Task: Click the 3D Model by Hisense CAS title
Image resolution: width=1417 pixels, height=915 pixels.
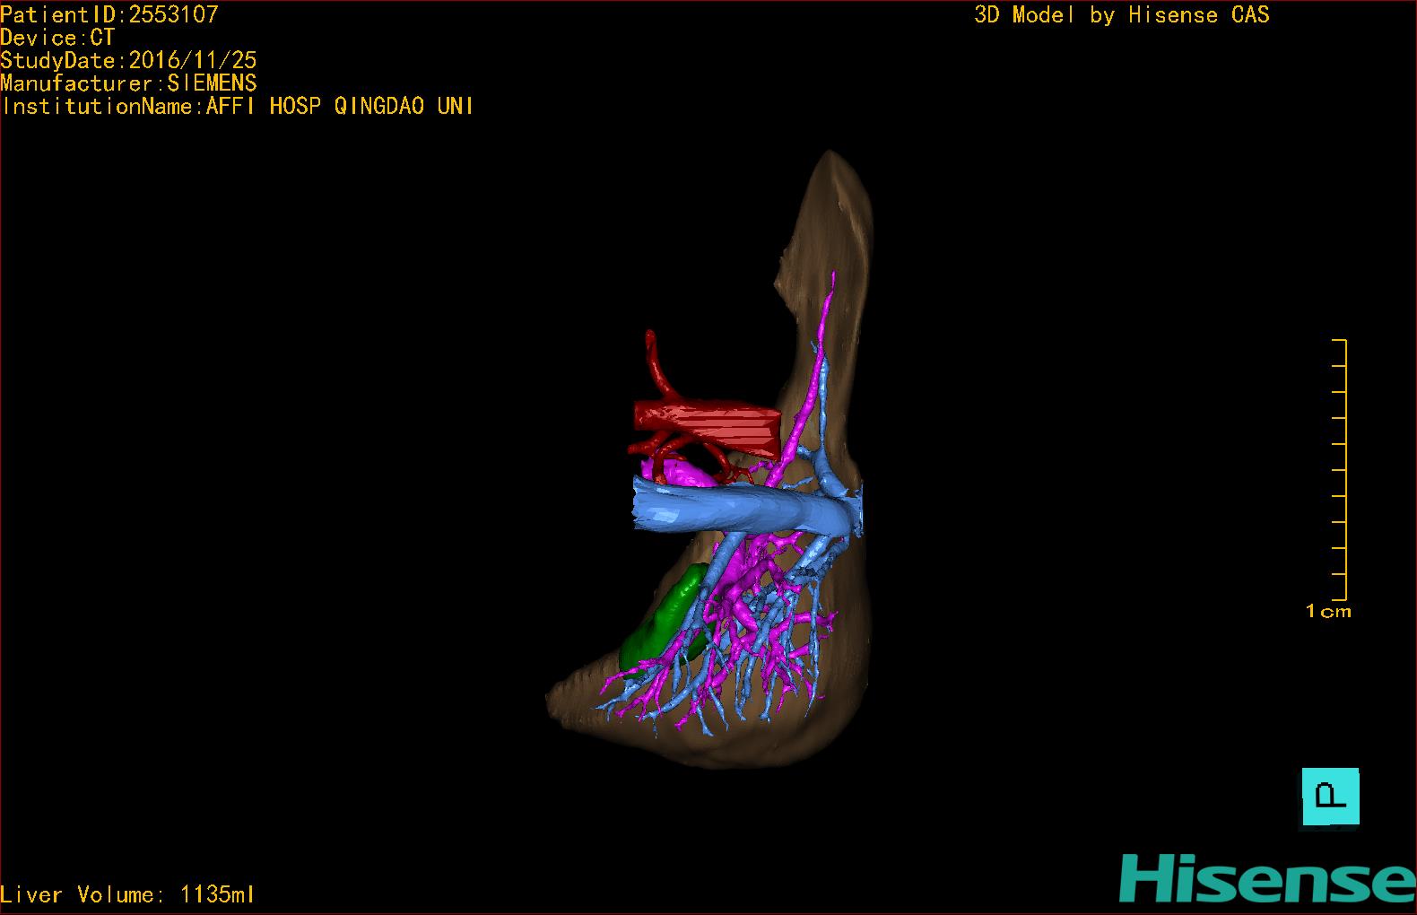Action: pyautogui.click(x=1121, y=15)
